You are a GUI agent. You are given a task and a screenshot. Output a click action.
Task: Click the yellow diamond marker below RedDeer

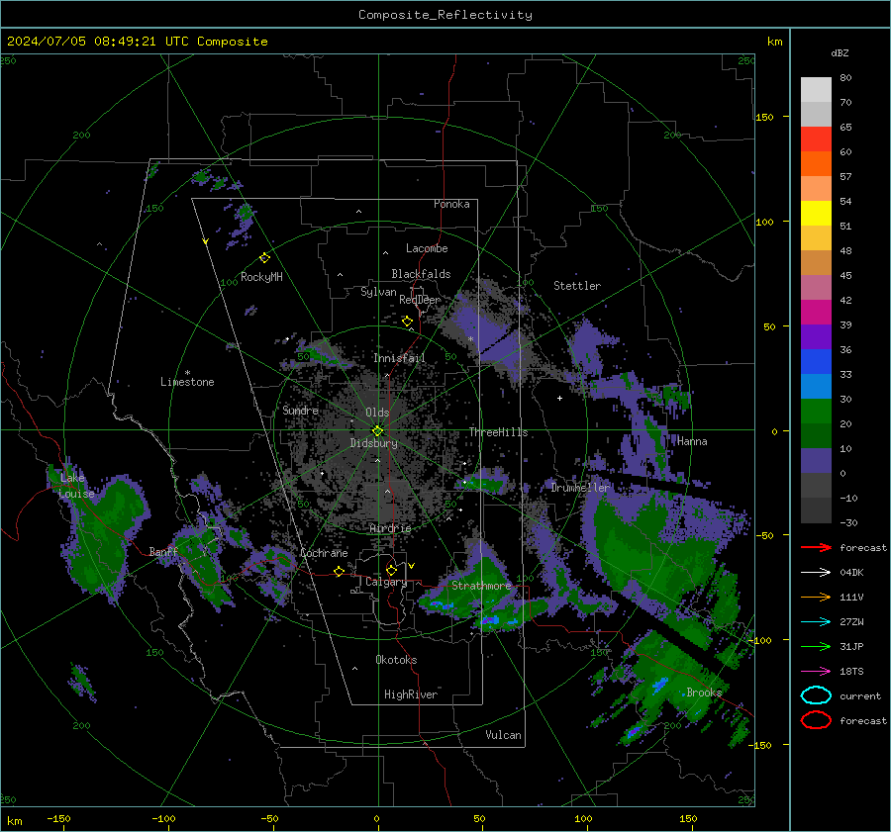[x=407, y=322]
